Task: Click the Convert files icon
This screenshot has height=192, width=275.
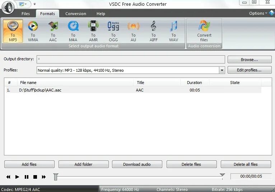Action: pos(204,31)
